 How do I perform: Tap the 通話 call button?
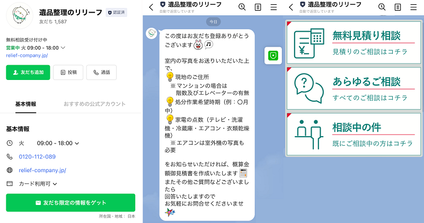click(101, 73)
